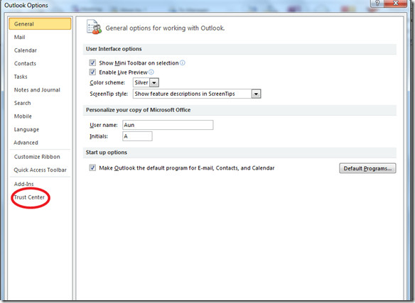Click the info icon next to Enable Live Preview
This screenshot has height=303, width=415.
[x=151, y=72]
